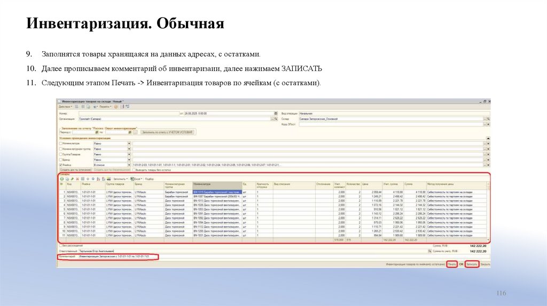
Task: Click the goods table vertical scrollbar
Action: (x=488, y=212)
